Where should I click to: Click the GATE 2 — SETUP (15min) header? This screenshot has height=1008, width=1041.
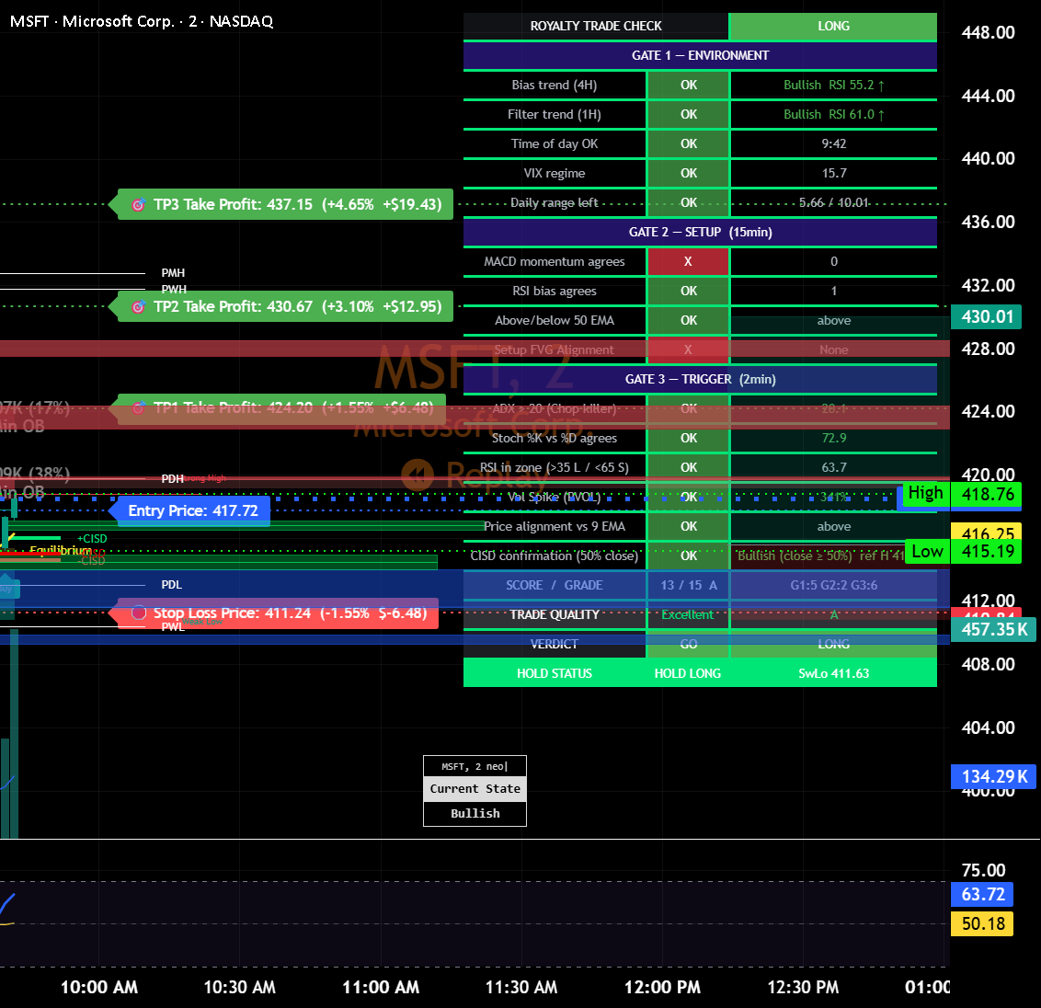[700, 233]
